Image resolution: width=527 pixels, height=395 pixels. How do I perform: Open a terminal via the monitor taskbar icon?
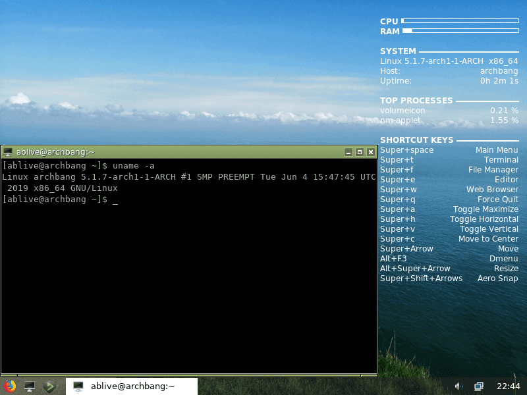[x=28, y=386]
